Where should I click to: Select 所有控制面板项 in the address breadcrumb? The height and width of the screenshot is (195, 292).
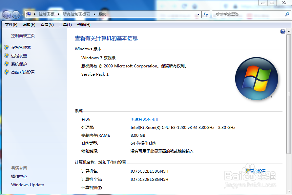pyautogui.click(x=76, y=14)
